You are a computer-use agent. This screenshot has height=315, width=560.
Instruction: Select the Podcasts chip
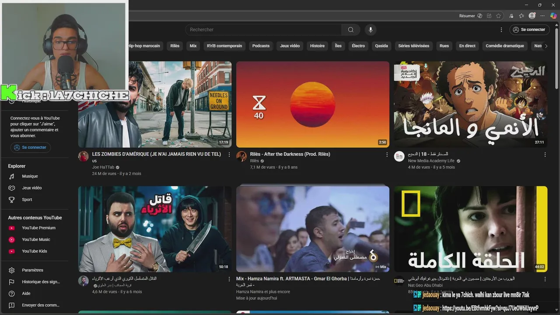coord(261,46)
